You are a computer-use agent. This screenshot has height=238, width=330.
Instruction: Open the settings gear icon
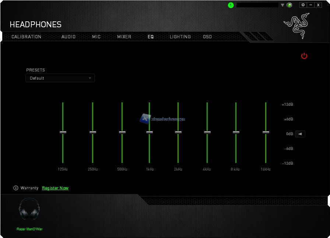tap(303, 5)
